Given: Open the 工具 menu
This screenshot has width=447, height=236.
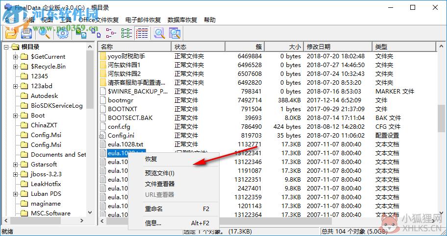Looking at the screenshot, I should (66, 20).
